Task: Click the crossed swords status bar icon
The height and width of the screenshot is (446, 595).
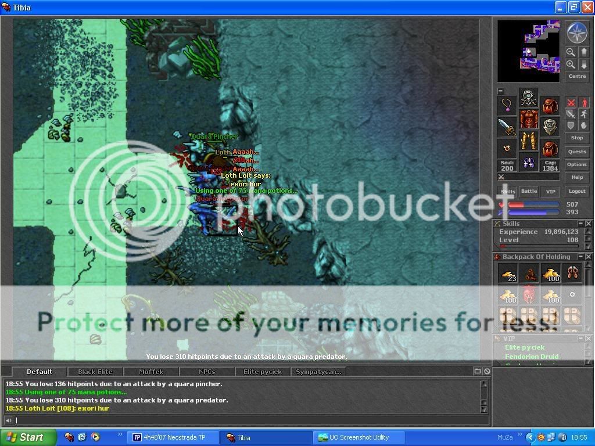Action: tap(501, 177)
